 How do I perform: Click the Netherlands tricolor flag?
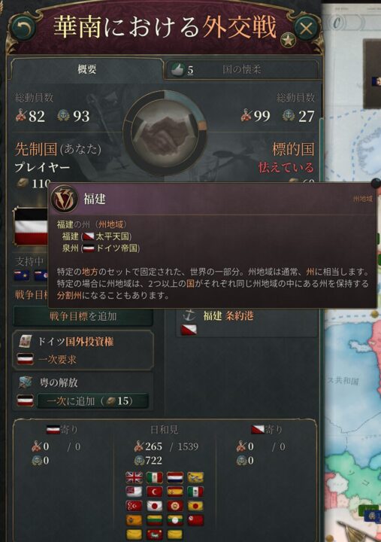point(175,478)
